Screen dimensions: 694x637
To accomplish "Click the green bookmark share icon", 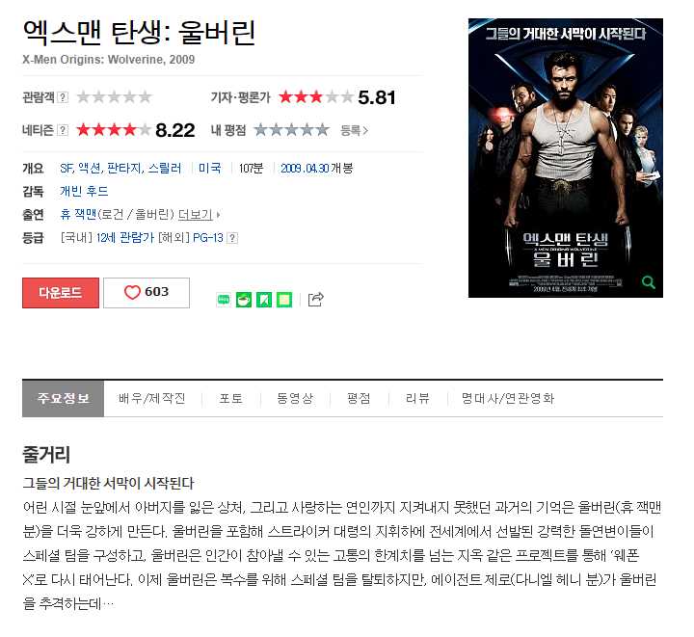I will pyautogui.click(x=264, y=300).
